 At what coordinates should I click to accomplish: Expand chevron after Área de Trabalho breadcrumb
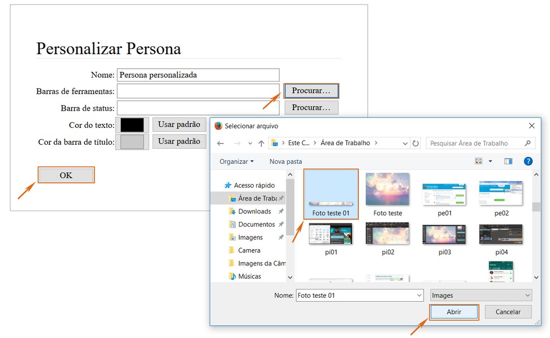pyautogui.click(x=376, y=143)
